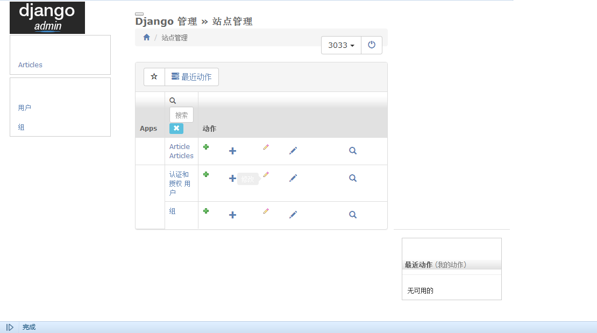Click the 完成 status bar text
Viewport: 597px width, 333px height.
tap(29, 327)
